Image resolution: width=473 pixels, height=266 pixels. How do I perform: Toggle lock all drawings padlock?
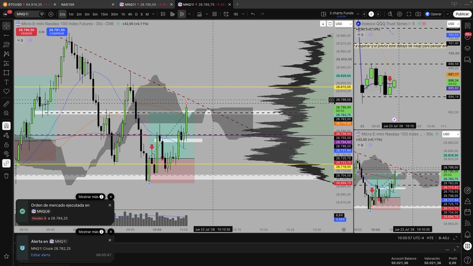[6, 145]
